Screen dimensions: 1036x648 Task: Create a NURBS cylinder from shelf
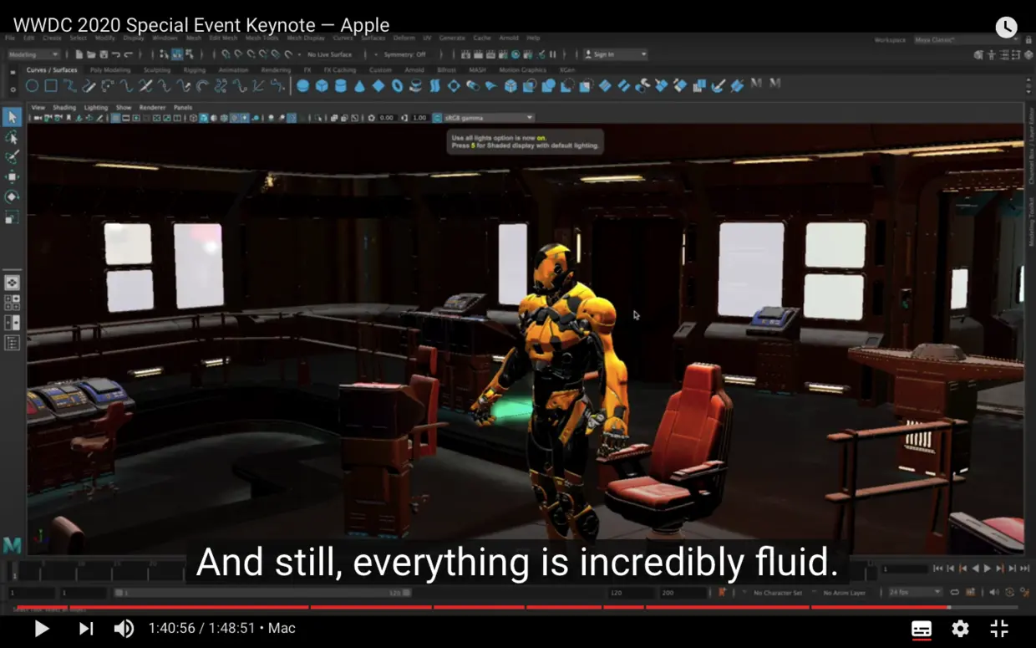(341, 86)
